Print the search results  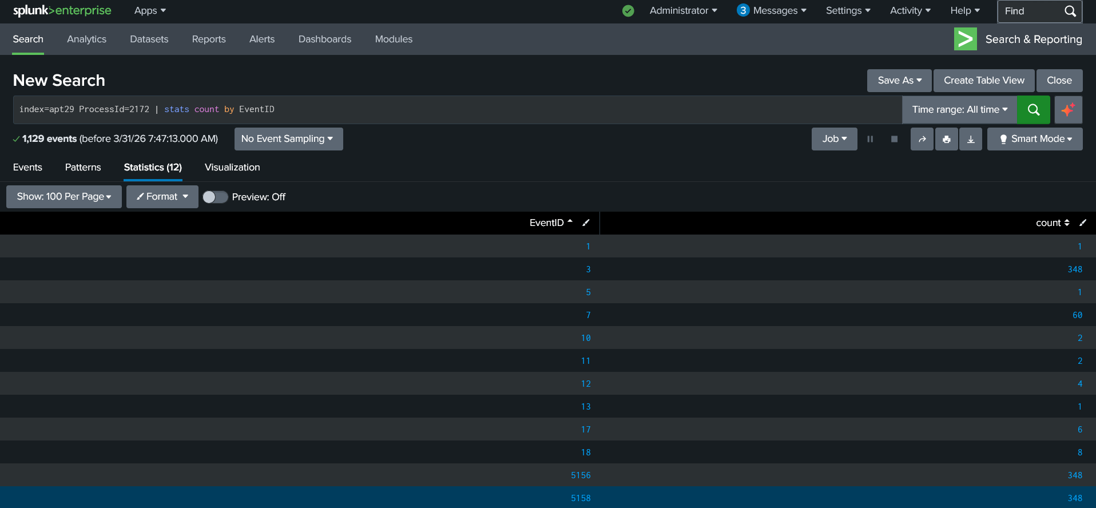pos(947,139)
